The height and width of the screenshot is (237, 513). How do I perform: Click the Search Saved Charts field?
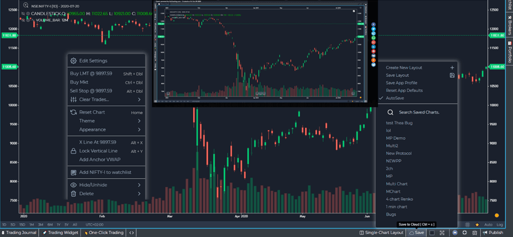[419, 112]
